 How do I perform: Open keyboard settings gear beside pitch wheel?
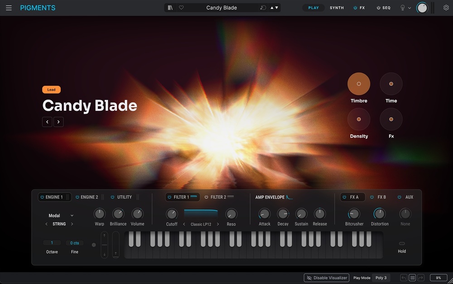click(x=94, y=245)
